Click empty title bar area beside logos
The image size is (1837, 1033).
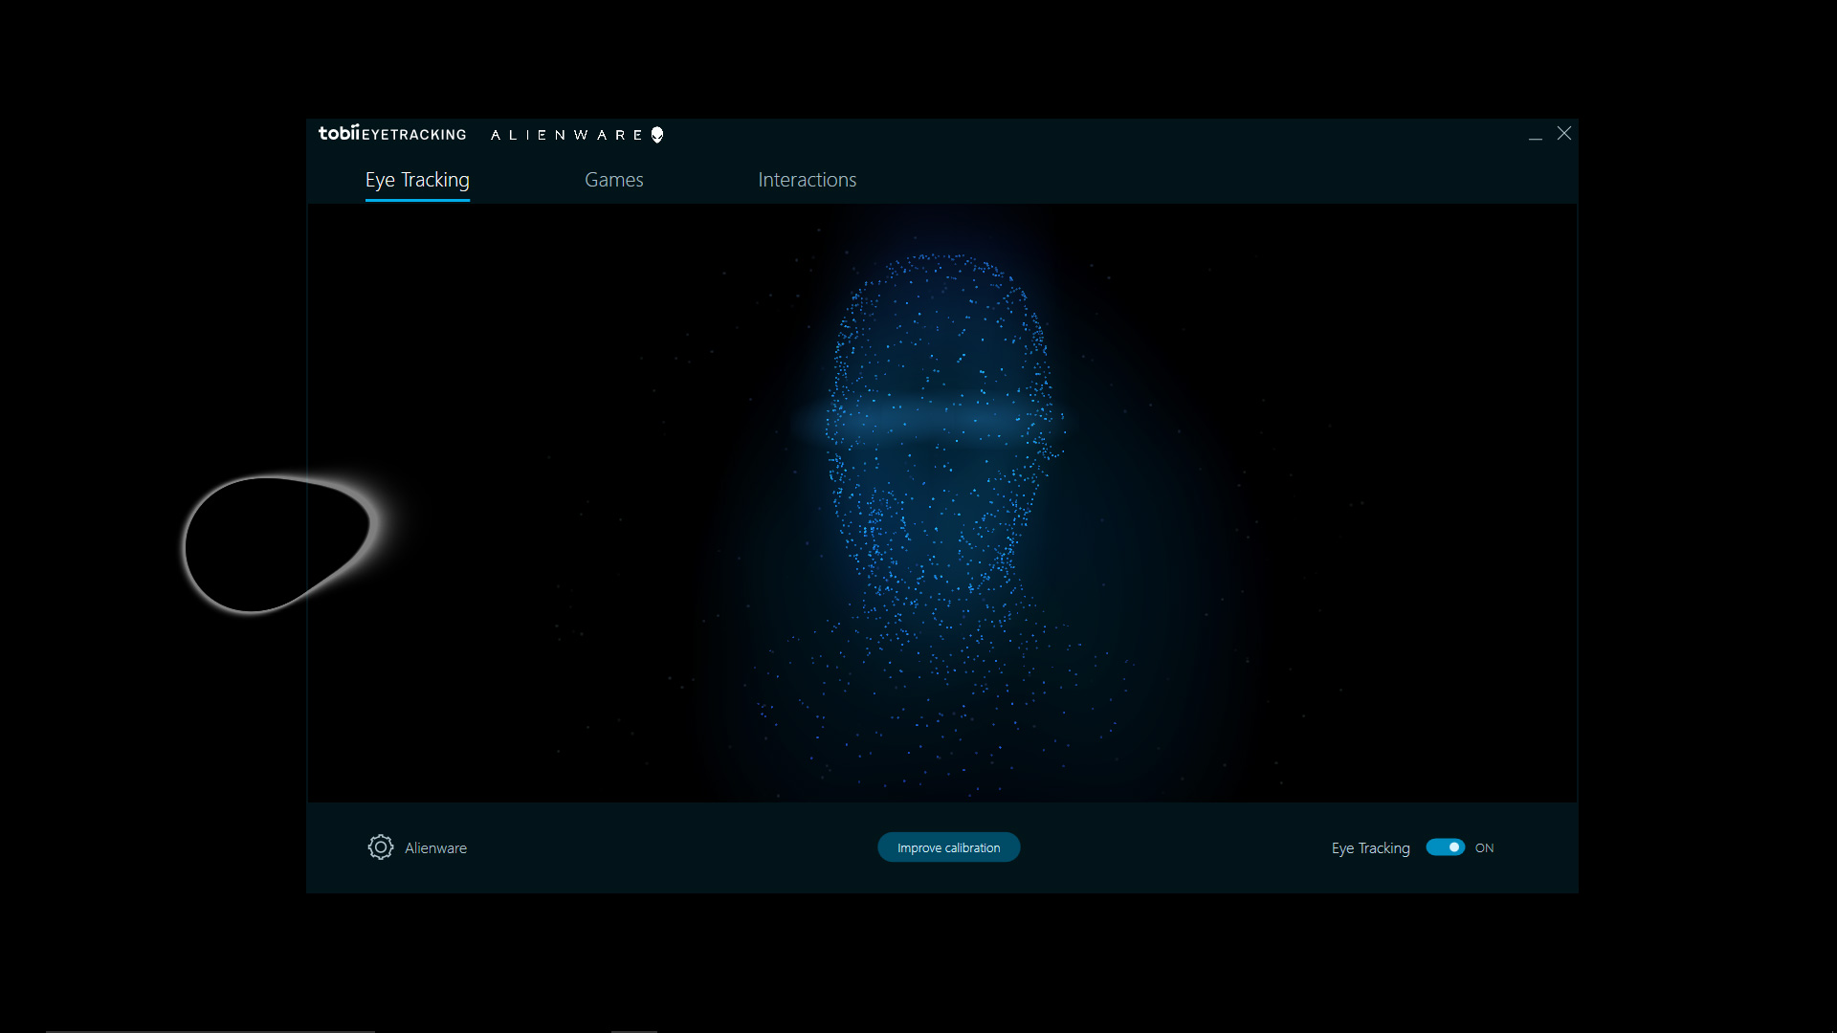1052,135
